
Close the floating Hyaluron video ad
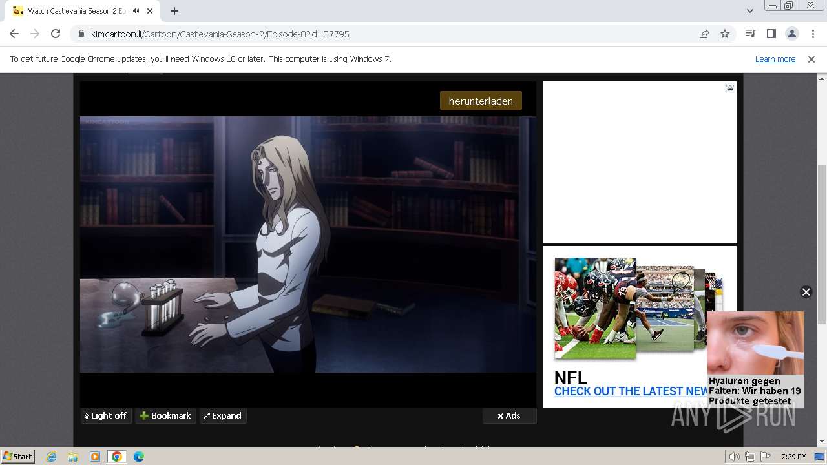click(x=806, y=292)
